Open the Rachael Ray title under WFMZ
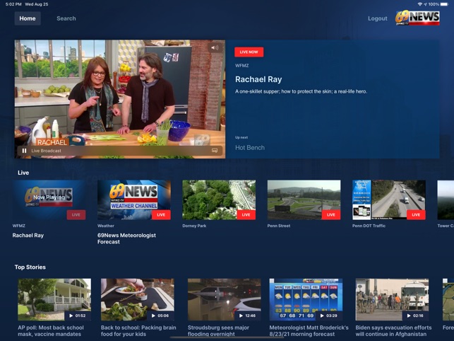The image size is (454, 341). tap(28, 236)
